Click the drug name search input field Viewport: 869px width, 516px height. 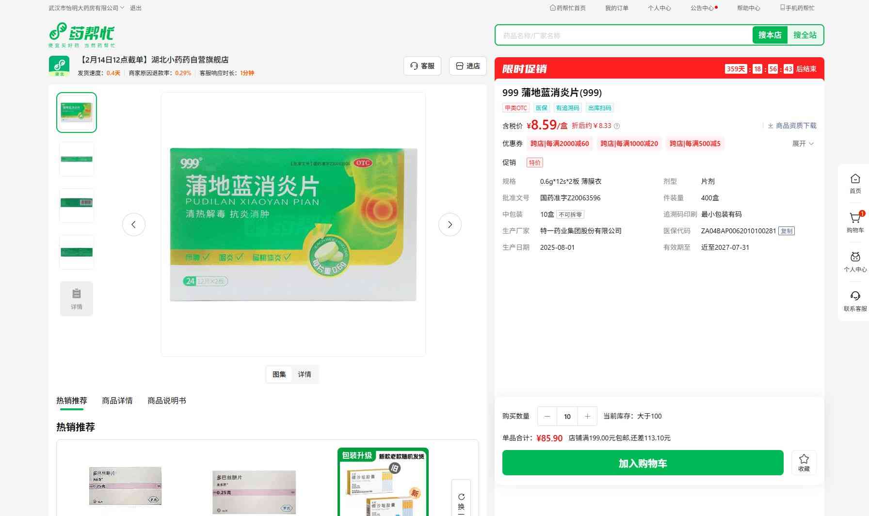[x=623, y=35]
